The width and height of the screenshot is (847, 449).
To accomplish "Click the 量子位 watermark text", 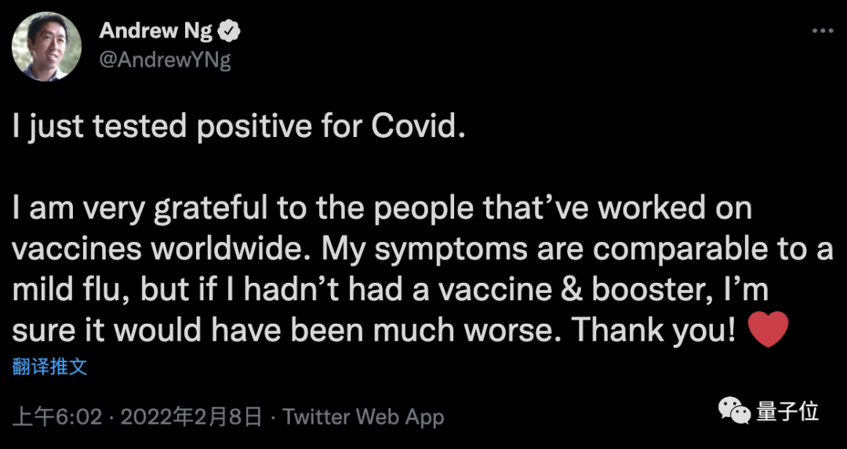I will 787,411.
